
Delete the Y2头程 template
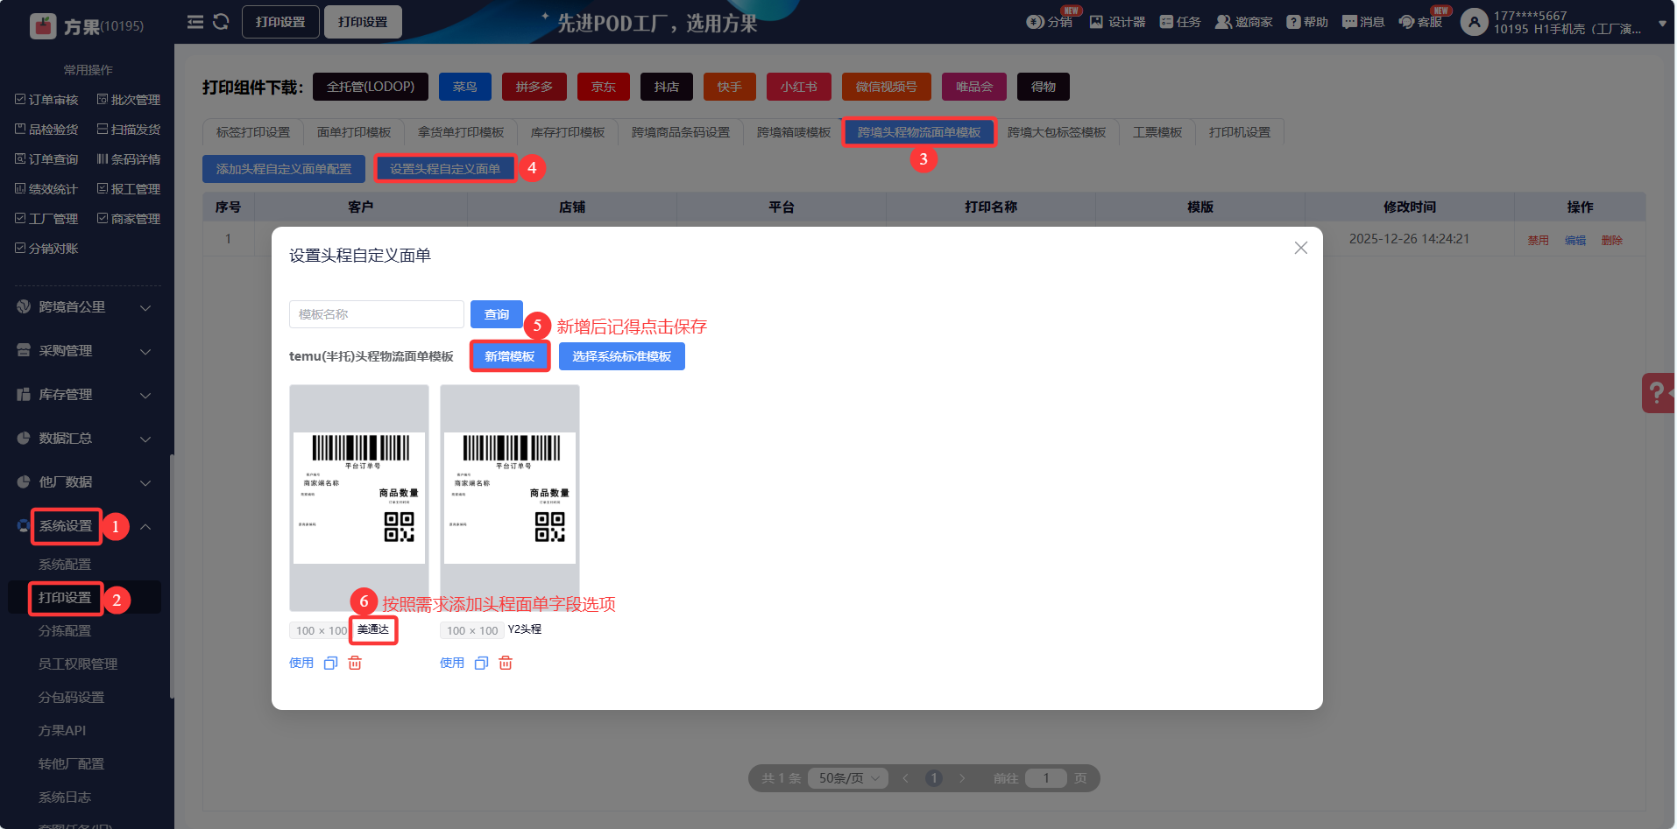pos(506,664)
